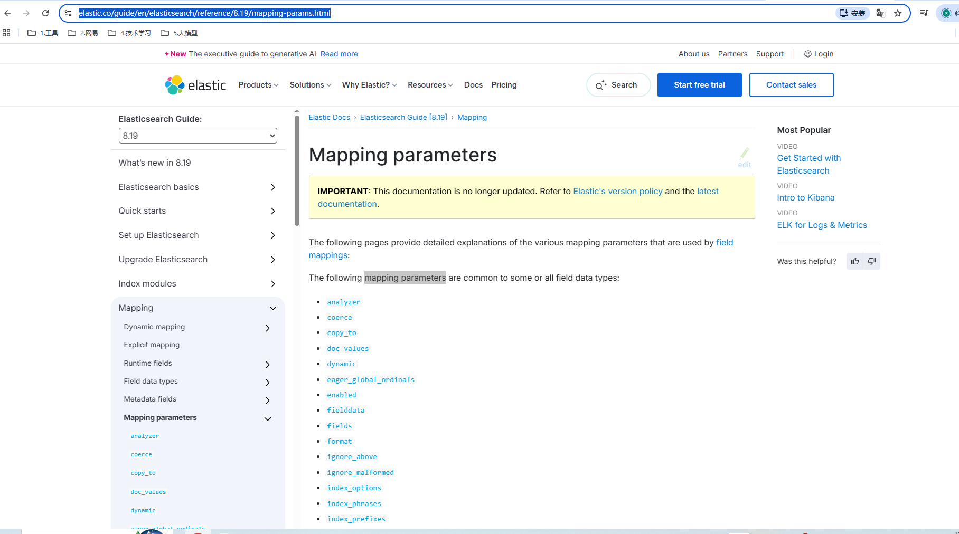Click Read more about generative AI guide
Screen dimensions: 959x534
339,54
